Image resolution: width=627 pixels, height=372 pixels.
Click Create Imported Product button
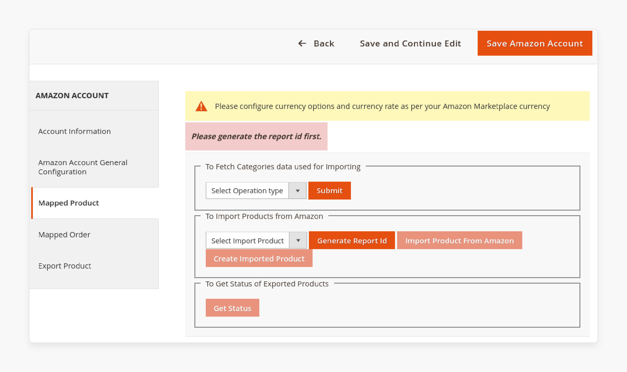click(x=259, y=258)
